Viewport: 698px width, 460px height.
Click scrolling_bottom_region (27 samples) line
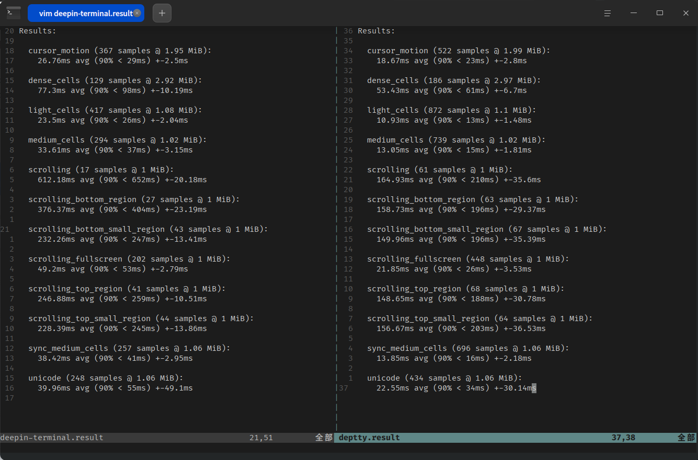pyautogui.click(x=134, y=199)
